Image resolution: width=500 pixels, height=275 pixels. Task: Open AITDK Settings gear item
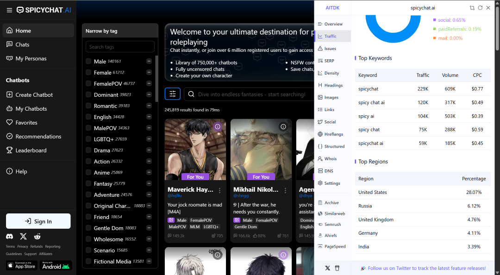click(x=329, y=183)
